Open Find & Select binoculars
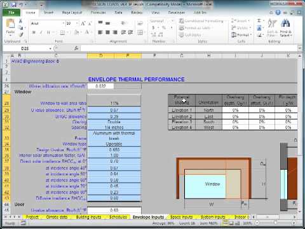 coord(285,27)
